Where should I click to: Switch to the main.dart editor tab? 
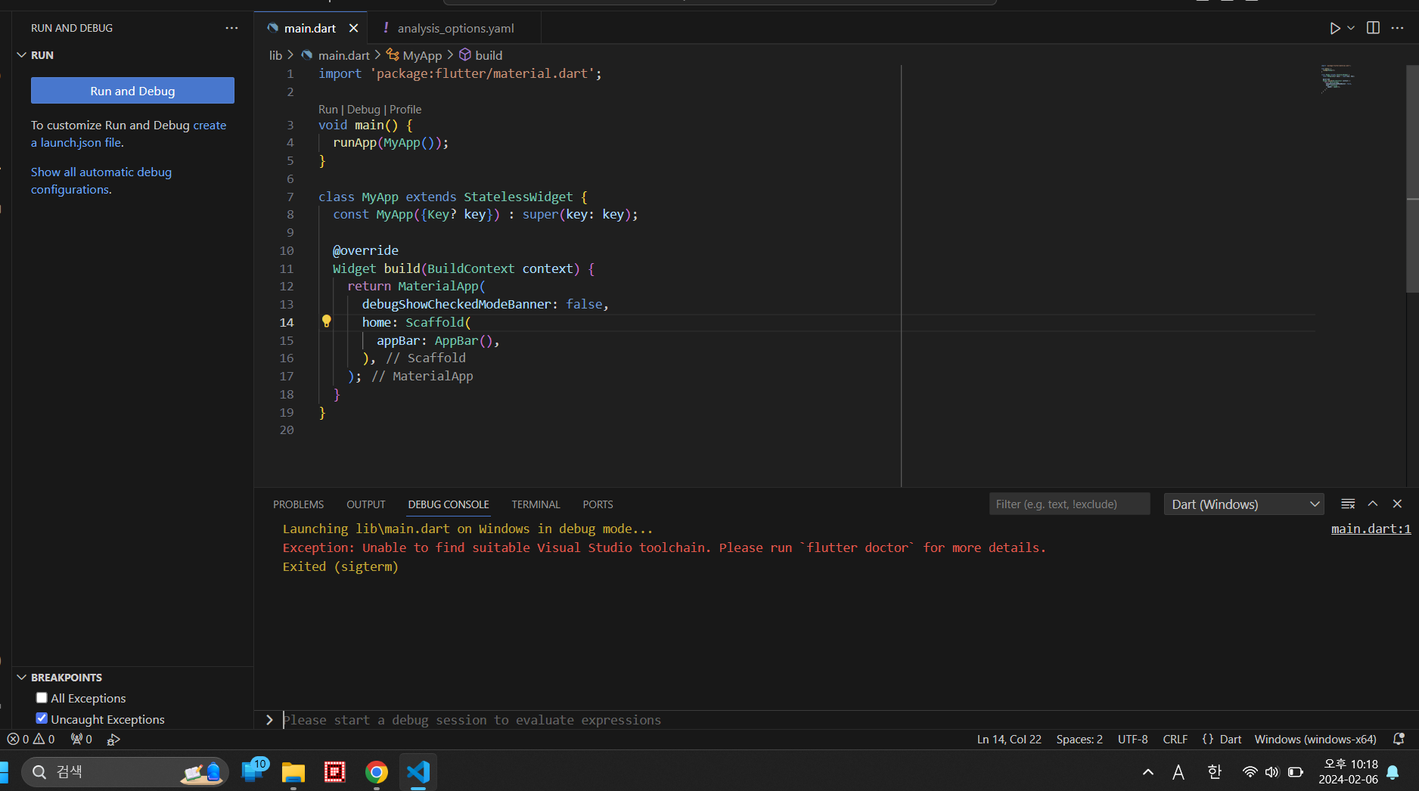coord(310,28)
